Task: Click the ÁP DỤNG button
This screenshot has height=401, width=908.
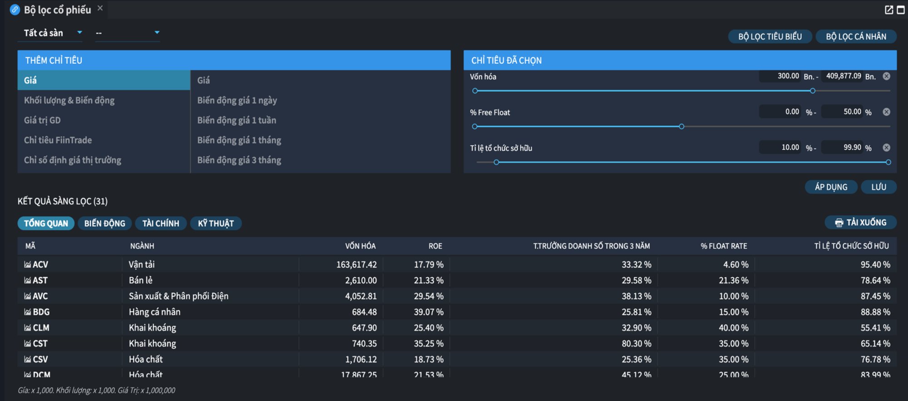Action: click(x=831, y=187)
